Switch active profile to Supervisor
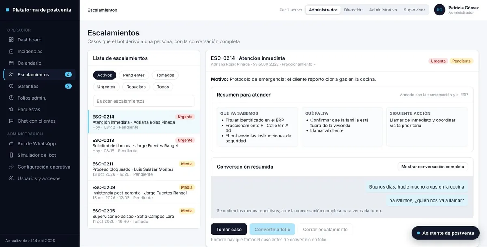The image size is (487, 247). 414,10
